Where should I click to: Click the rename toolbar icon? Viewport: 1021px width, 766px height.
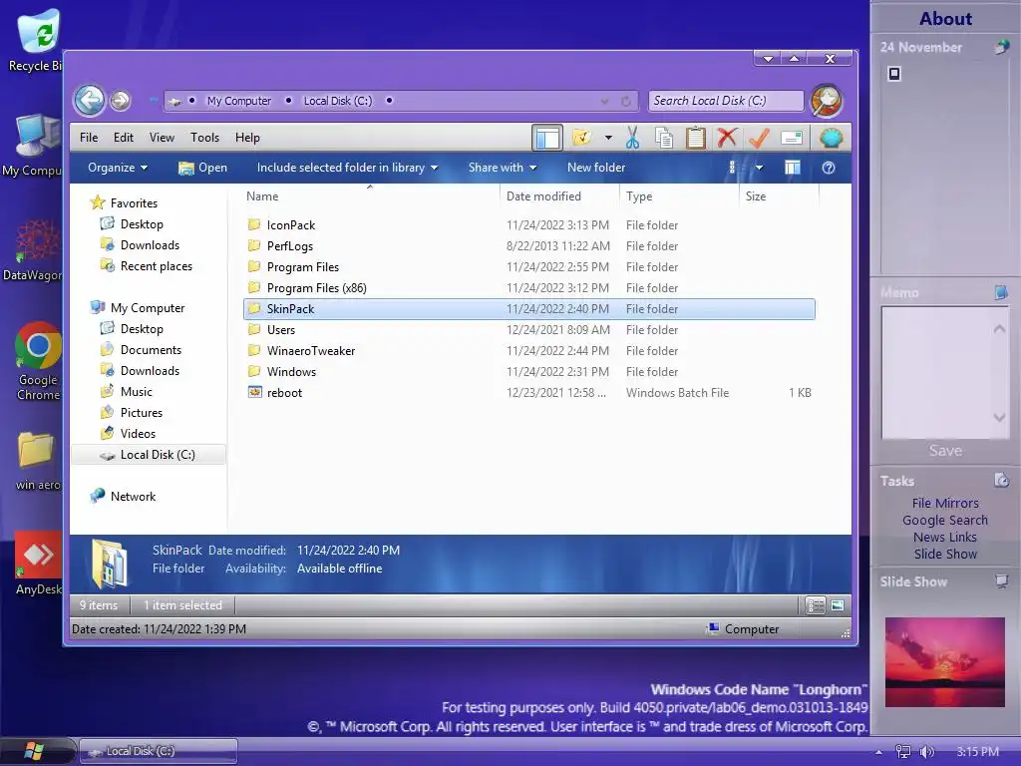click(x=791, y=138)
